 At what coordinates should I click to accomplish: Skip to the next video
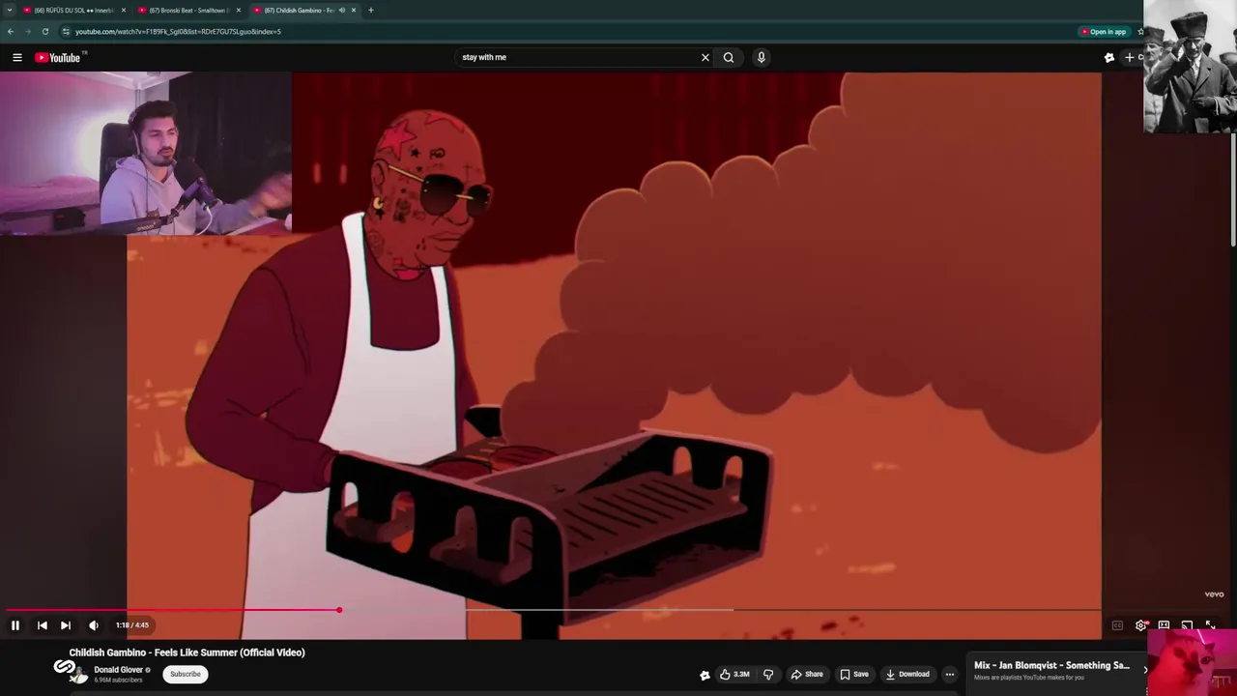pos(66,625)
